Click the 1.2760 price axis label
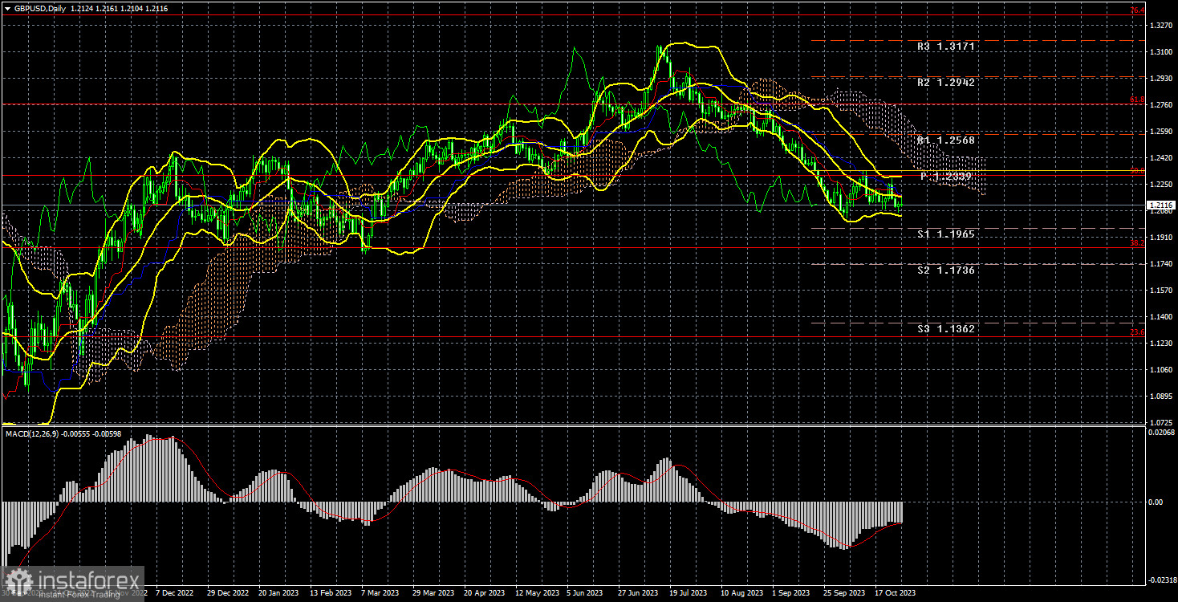Viewport: 1178px width, 602px height. coord(1161,105)
